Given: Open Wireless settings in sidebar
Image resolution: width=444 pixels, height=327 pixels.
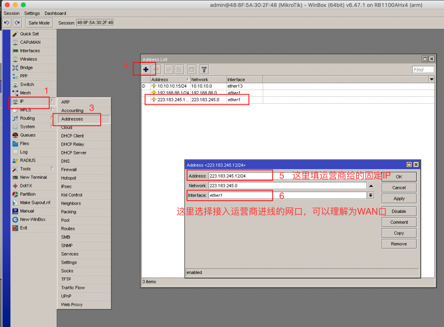Looking at the screenshot, I should pyautogui.click(x=33, y=59).
